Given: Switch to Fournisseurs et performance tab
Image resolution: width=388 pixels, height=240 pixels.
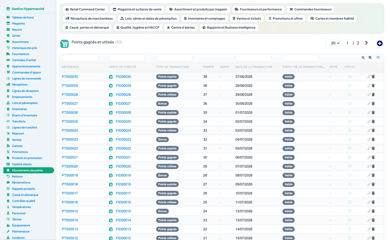Looking at the screenshot, I should 258,9.
